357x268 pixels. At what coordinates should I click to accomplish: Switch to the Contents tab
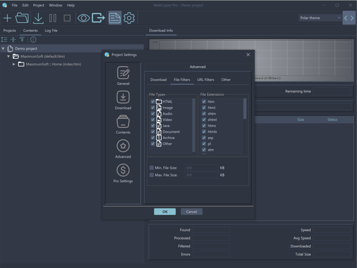click(30, 30)
